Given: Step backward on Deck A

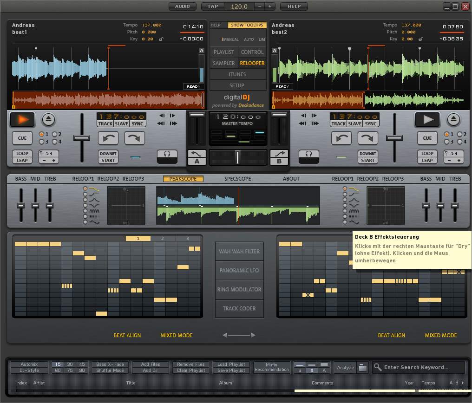Looking at the screenshot, I should [x=162, y=116].
